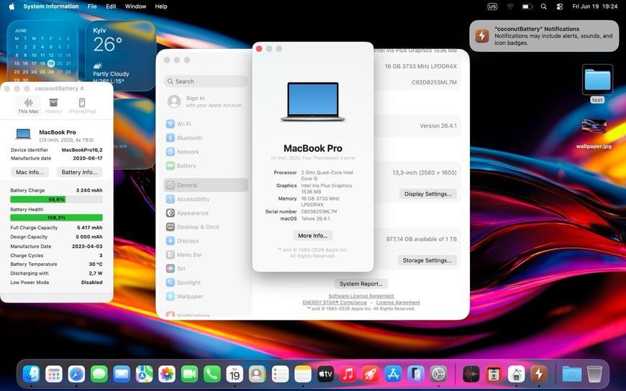
Task: Open Music from the Dock
Action: pyautogui.click(x=348, y=374)
